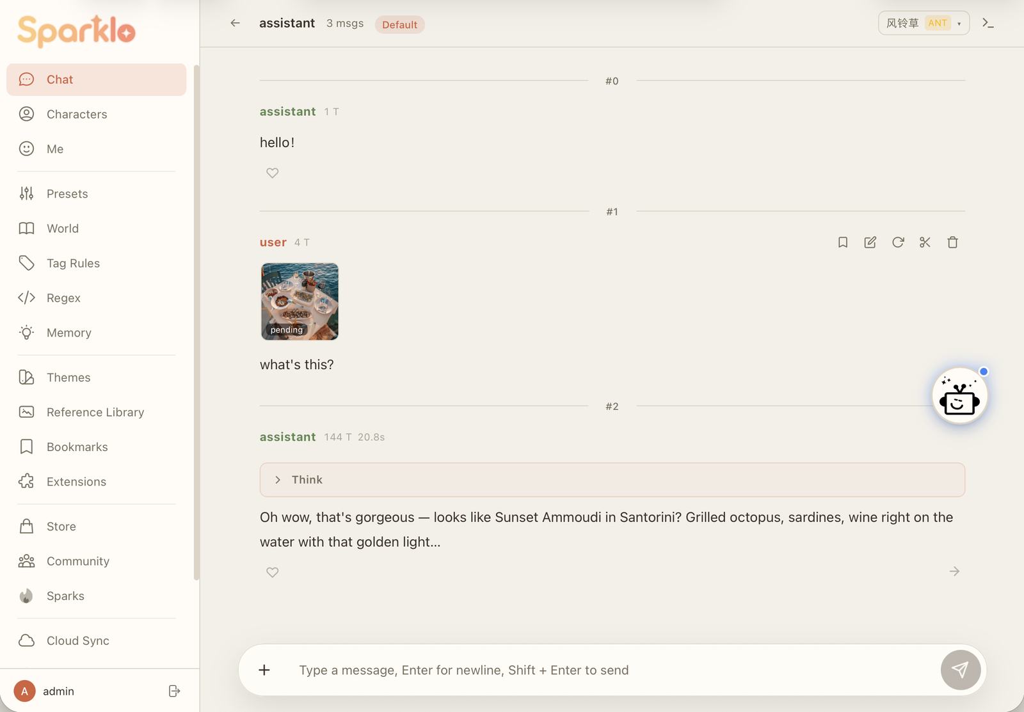Click the Sparklo logo
The image size is (1024, 712).
point(76,31)
